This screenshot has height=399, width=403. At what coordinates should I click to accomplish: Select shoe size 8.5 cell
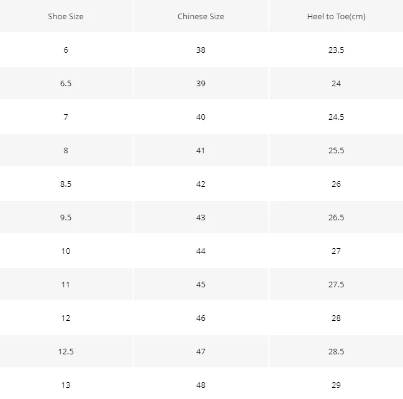tap(66, 184)
